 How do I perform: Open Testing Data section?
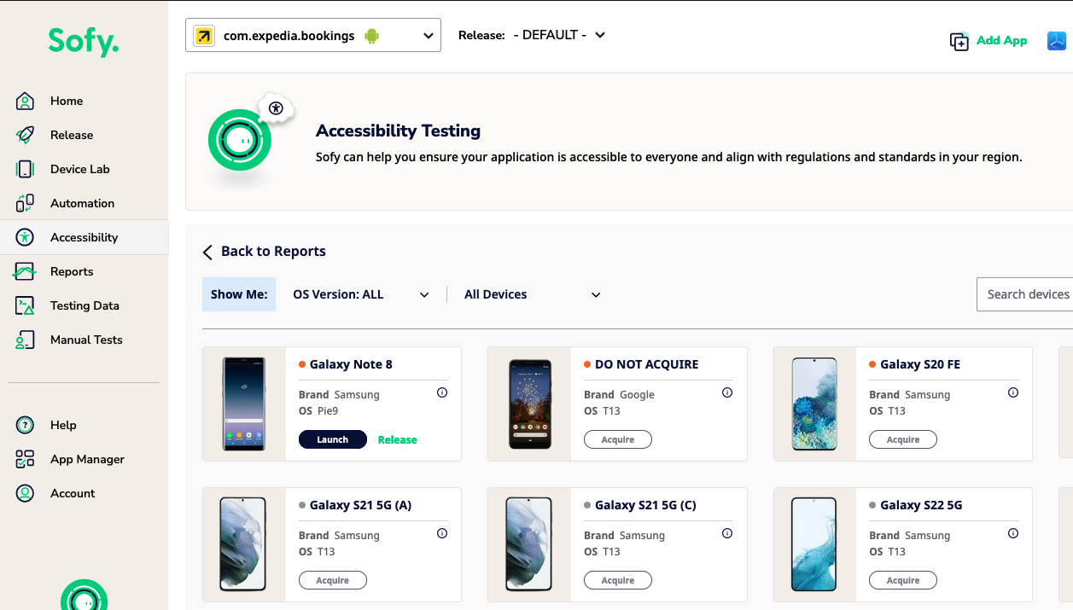coord(85,305)
